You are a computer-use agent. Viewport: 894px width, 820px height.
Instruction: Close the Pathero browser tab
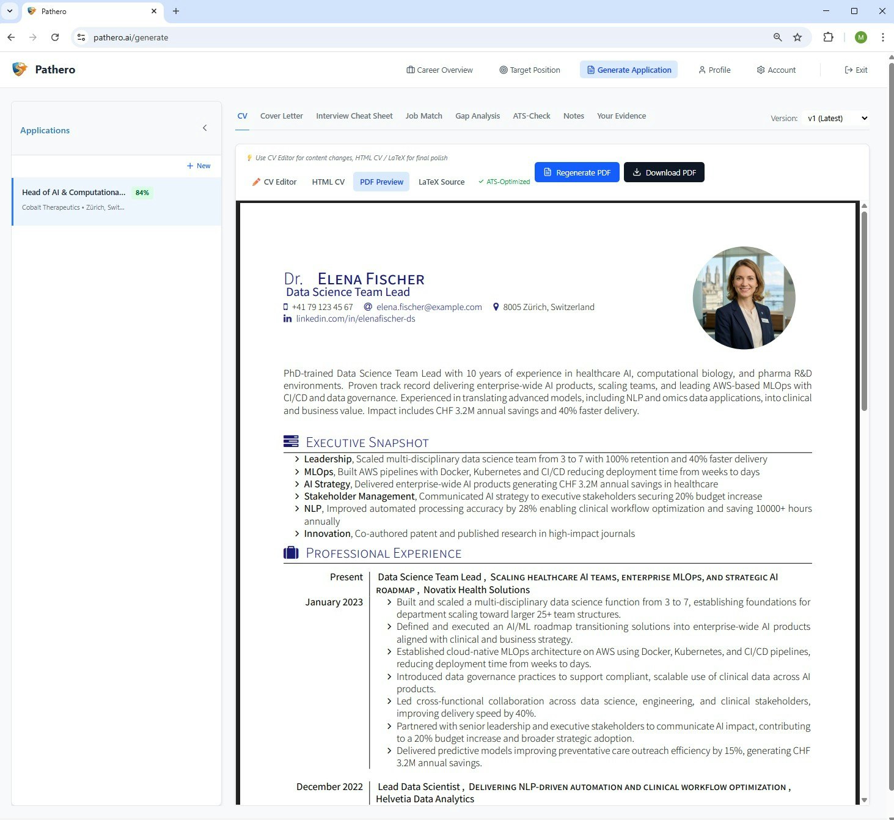(x=154, y=11)
